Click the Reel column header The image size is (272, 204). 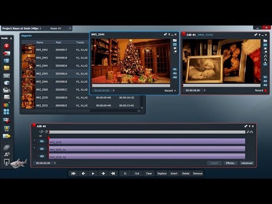(x=58, y=42)
